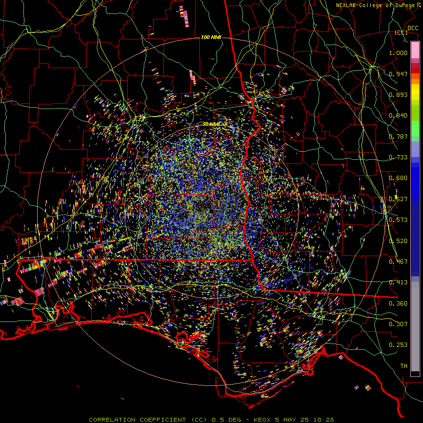
Task: Pick the pink segment of the color bar
Action: click(415, 50)
